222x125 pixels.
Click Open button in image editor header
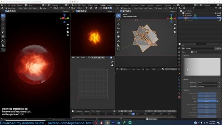point(101,58)
